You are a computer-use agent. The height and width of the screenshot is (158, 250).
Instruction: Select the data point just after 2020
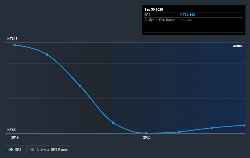click(179, 132)
